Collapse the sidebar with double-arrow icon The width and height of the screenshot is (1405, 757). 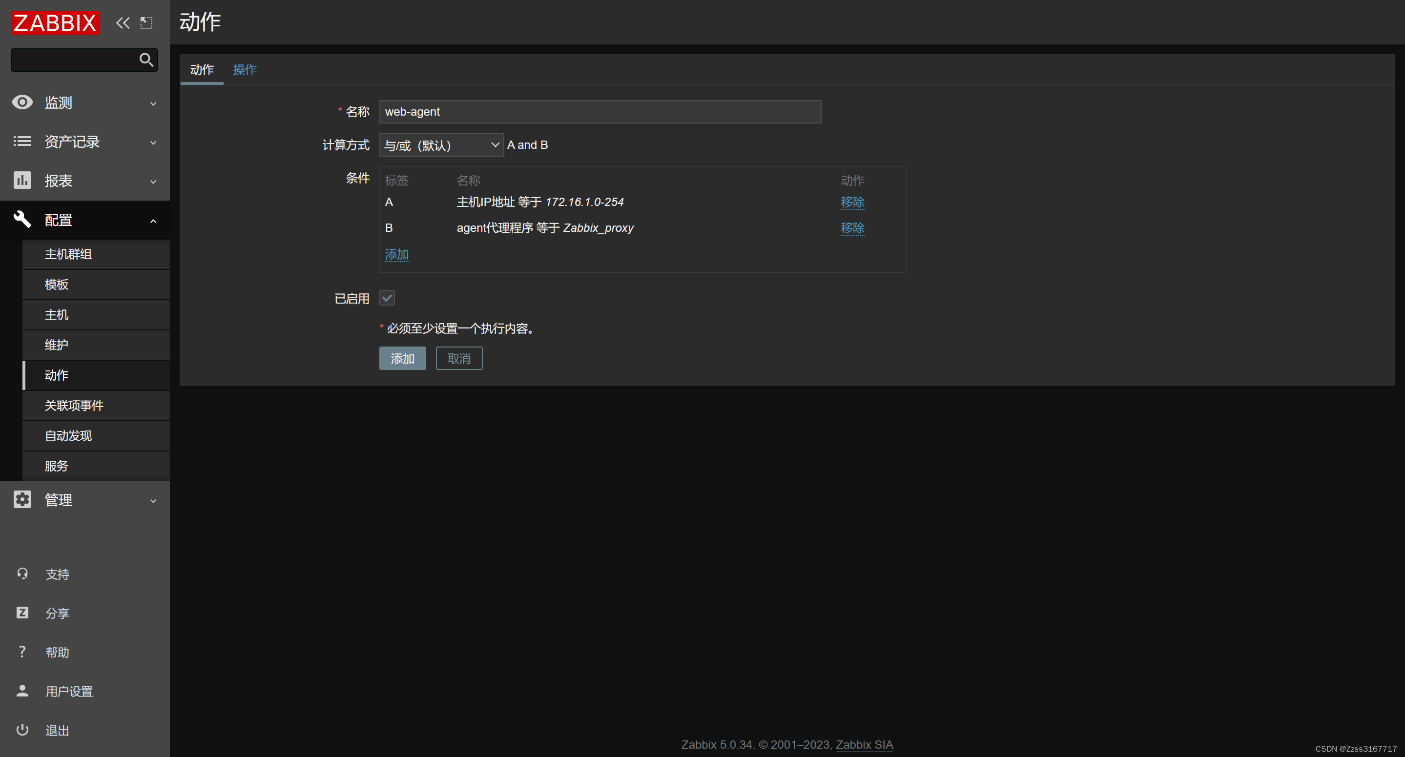tap(123, 23)
